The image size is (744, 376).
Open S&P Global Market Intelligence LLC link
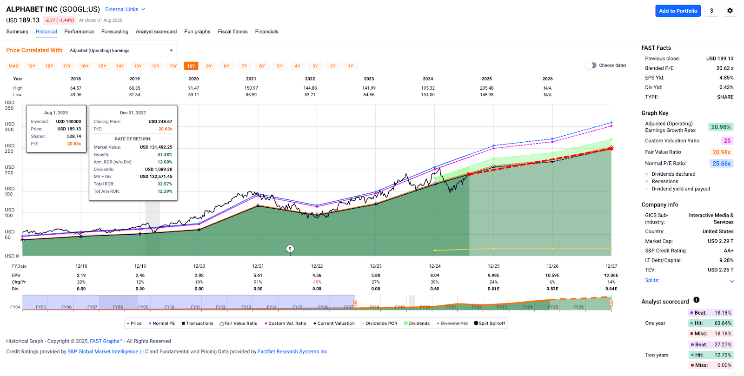coord(108,351)
